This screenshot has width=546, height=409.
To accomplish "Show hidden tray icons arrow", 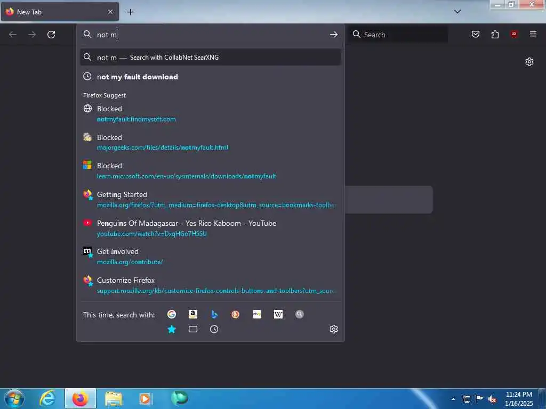I will click(x=453, y=399).
